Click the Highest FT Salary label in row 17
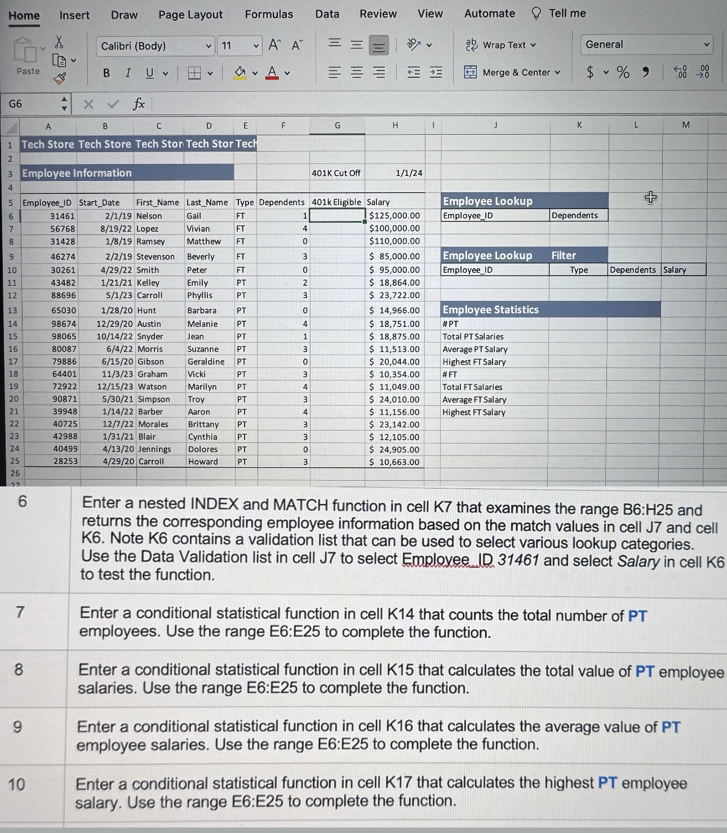 (474, 362)
